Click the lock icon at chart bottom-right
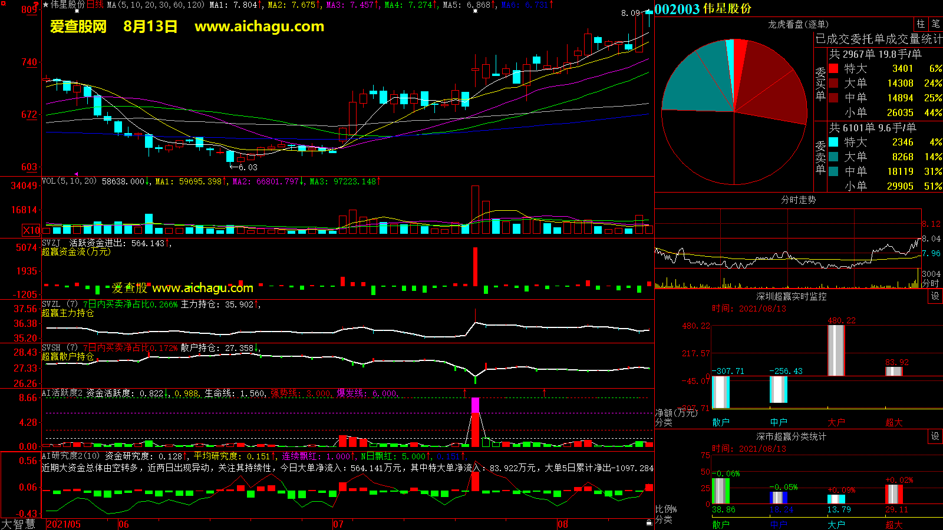Screen dimensions: 943x530 649,522
